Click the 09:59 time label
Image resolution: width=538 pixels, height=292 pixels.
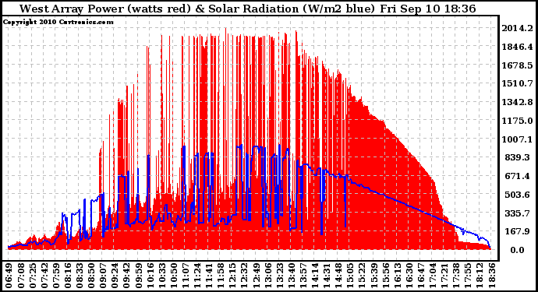coord(138,275)
